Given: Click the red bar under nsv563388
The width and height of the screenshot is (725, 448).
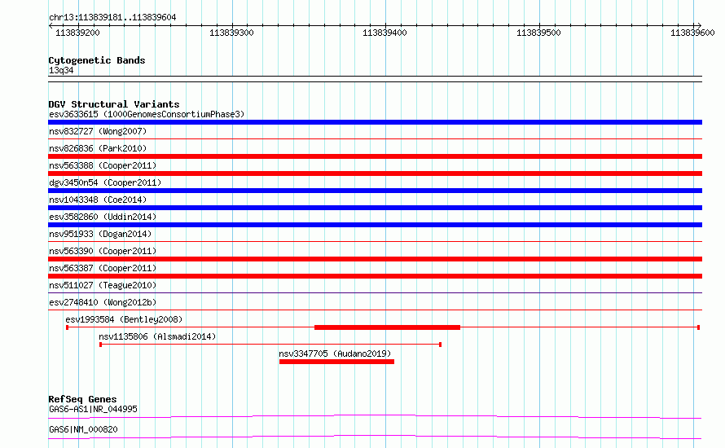Looking at the screenshot, I should tap(375, 173).
